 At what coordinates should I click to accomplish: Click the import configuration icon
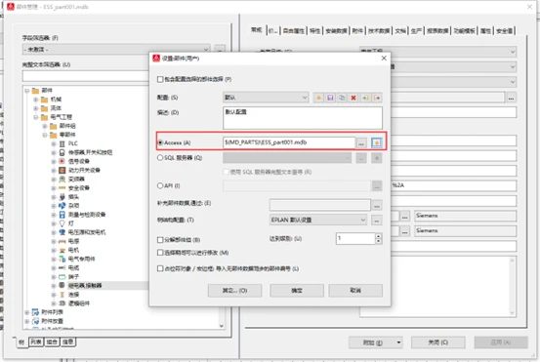coord(365,98)
